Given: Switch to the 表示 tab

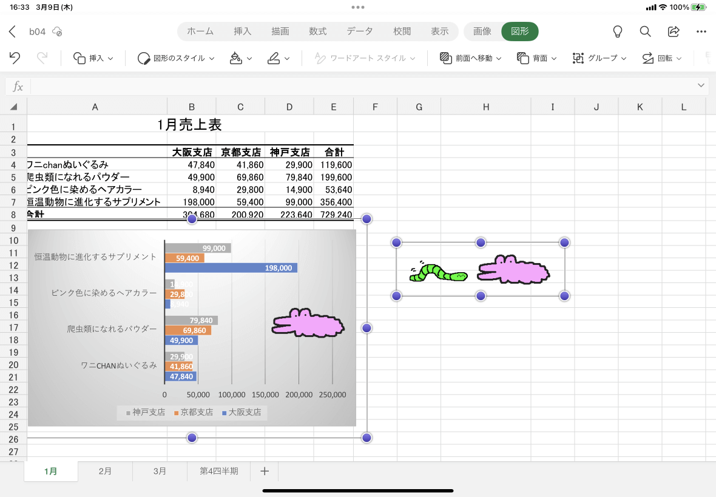Looking at the screenshot, I should pos(440,32).
